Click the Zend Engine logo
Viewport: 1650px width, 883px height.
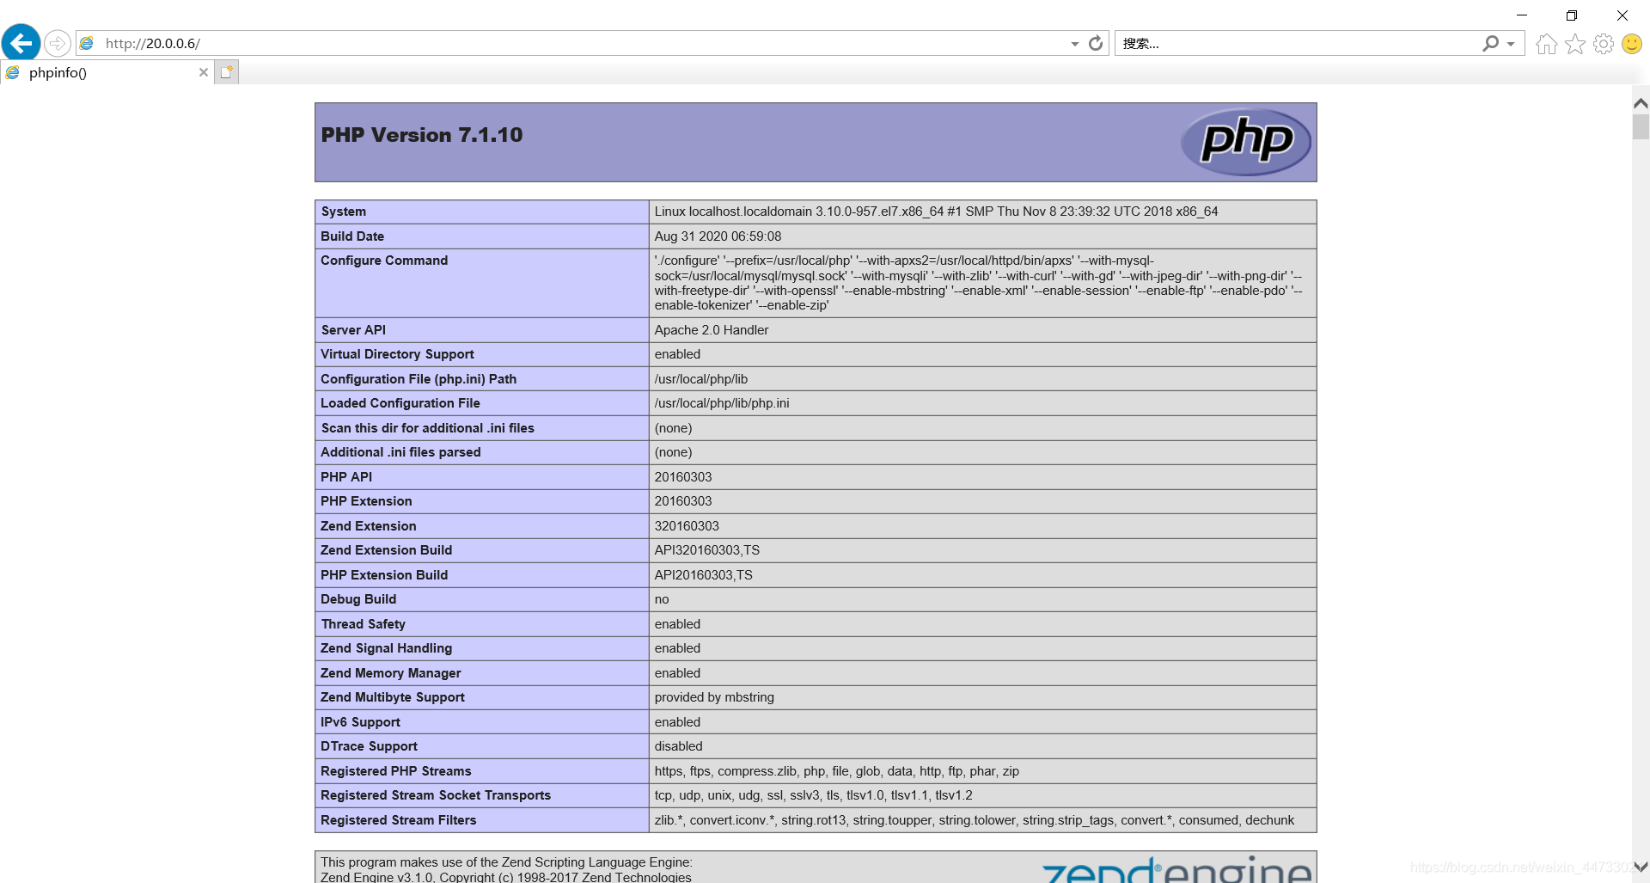[x=1176, y=869]
